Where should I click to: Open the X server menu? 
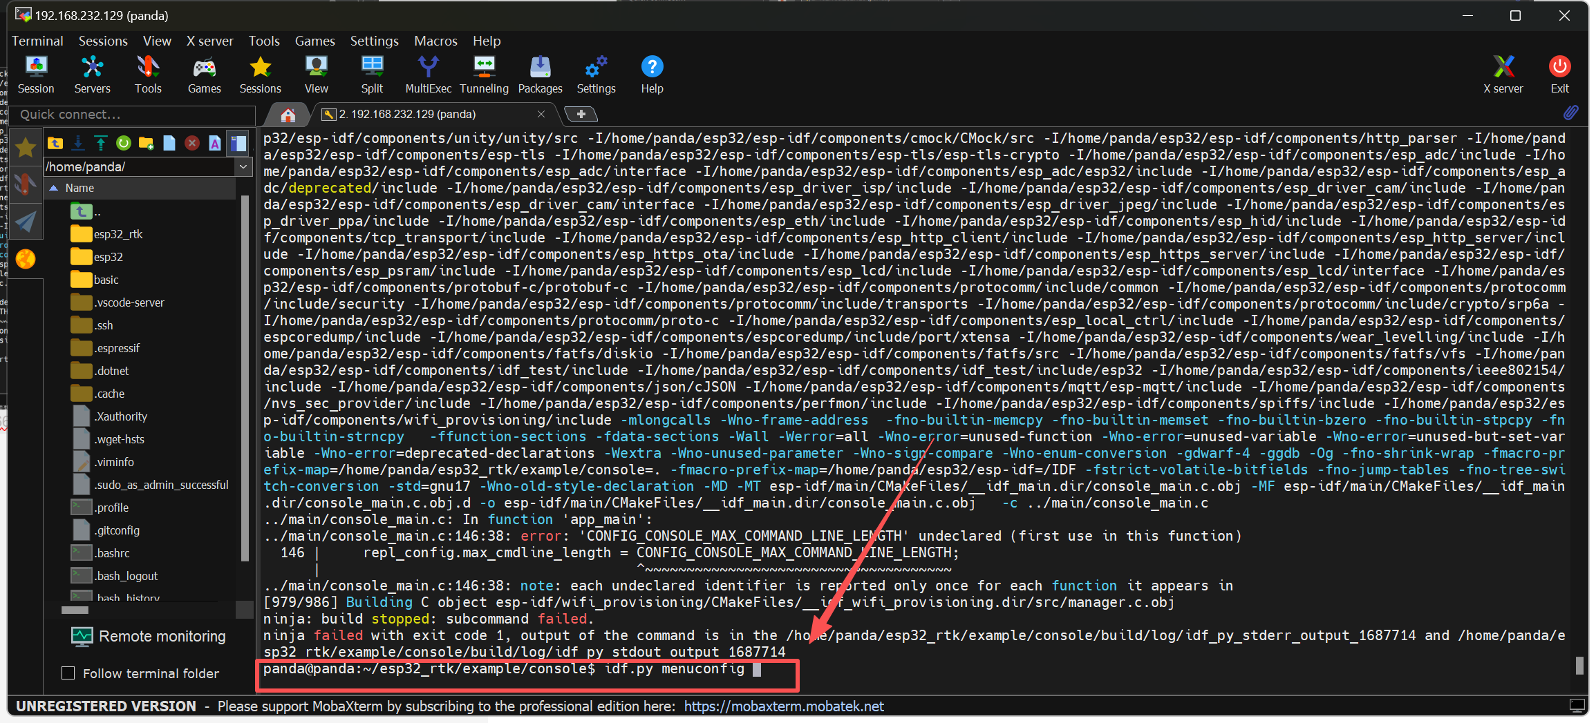tap(210, 41)
